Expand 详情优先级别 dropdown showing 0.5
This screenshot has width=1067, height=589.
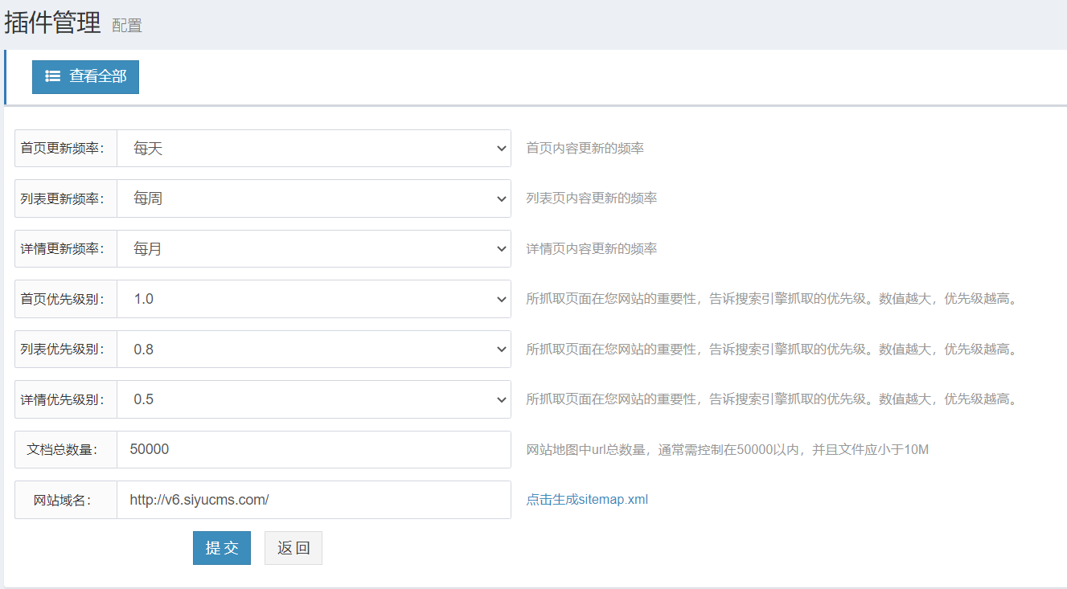(314, 399)
